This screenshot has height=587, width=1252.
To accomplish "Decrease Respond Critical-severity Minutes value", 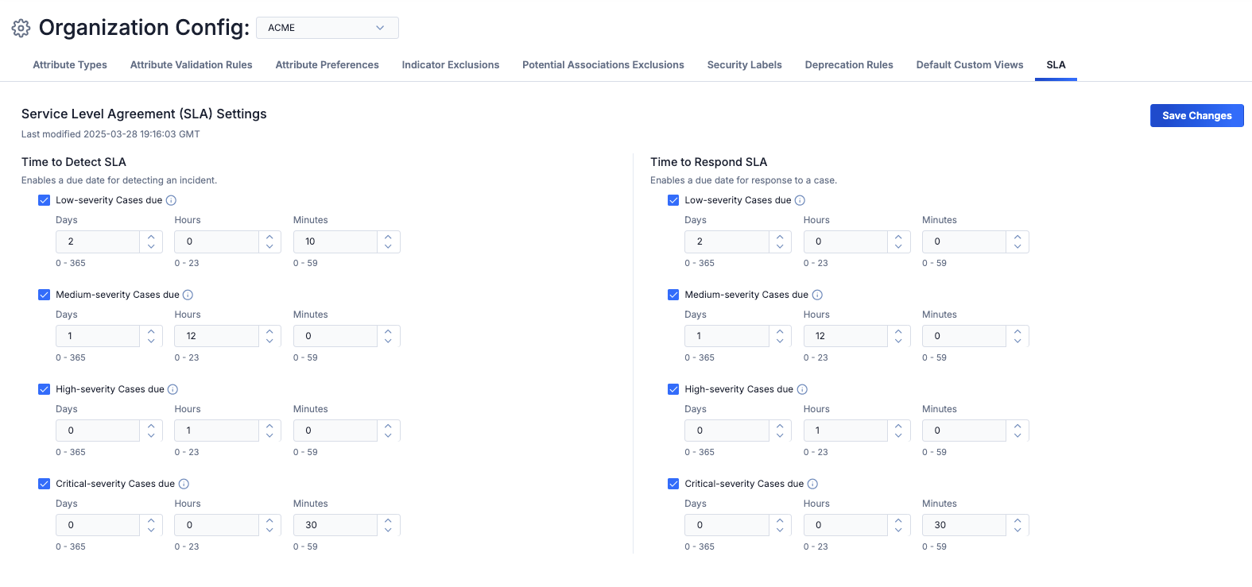I will coord(1017,531).
